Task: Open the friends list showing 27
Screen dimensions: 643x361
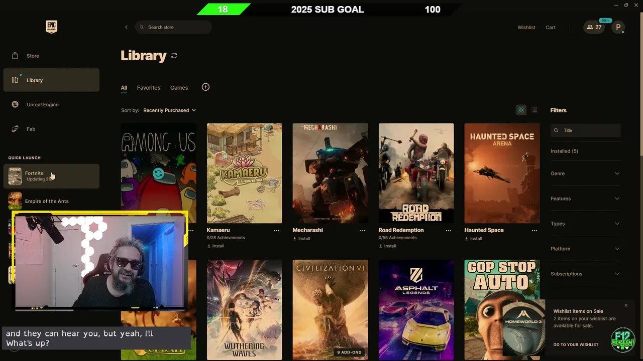Action: tap(594, 28)
